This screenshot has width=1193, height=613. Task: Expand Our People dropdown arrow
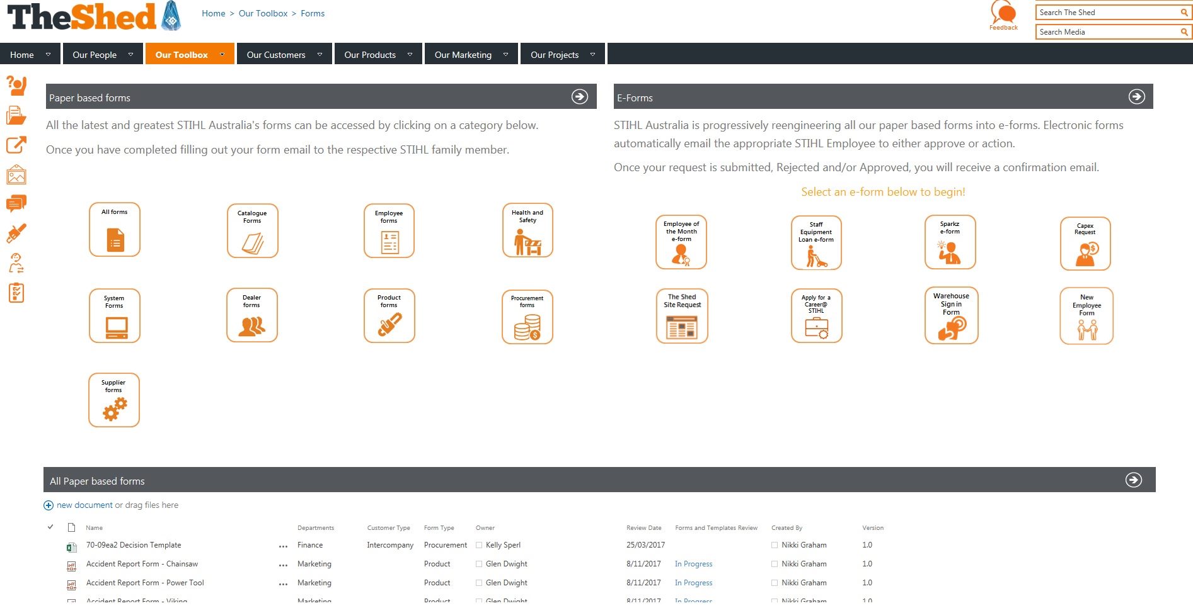130,55
